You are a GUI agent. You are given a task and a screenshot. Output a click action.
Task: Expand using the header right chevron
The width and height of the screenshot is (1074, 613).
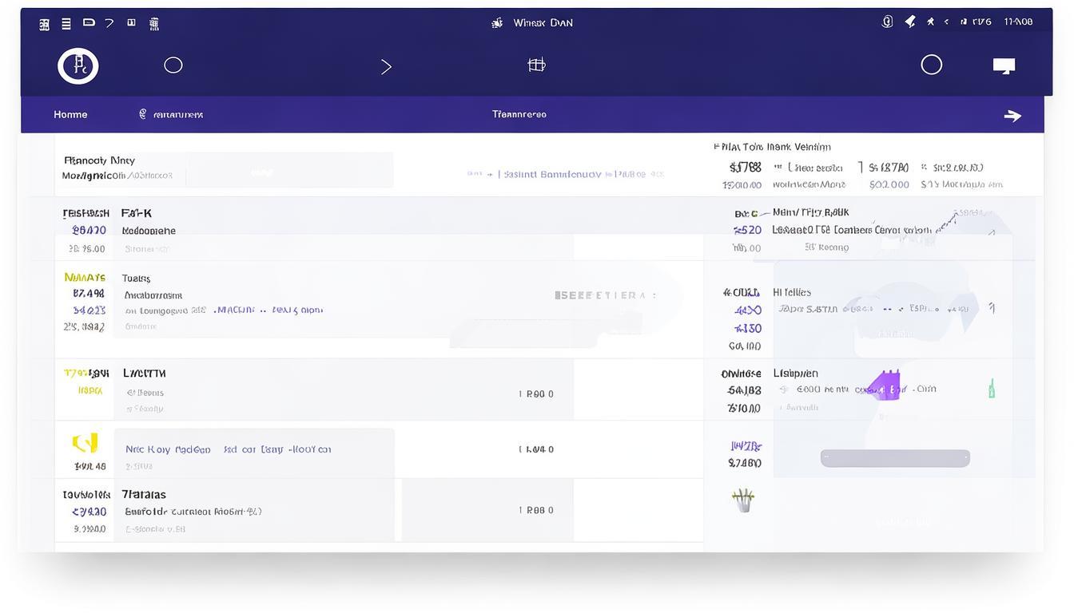pos(386,66)
